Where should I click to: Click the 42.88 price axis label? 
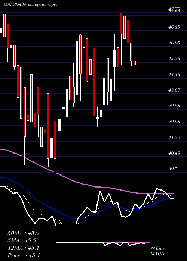click(x=174, y=106)
